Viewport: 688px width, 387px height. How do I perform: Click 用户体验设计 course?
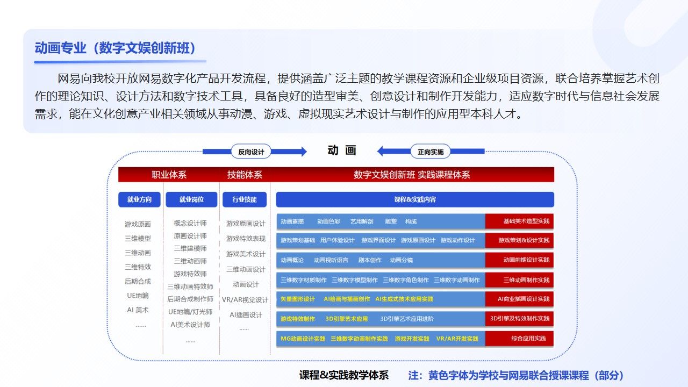(337, 240)
